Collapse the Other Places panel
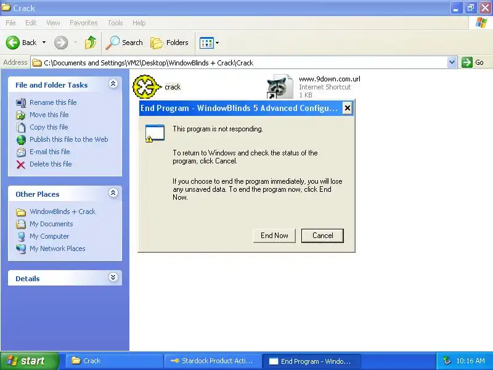 (x=113, y=192)
